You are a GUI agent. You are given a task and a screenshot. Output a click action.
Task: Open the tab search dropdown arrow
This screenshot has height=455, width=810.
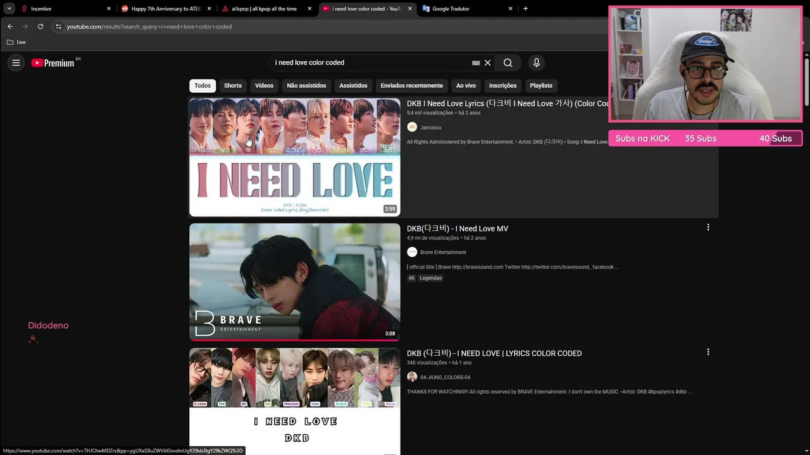pos(9,9)
